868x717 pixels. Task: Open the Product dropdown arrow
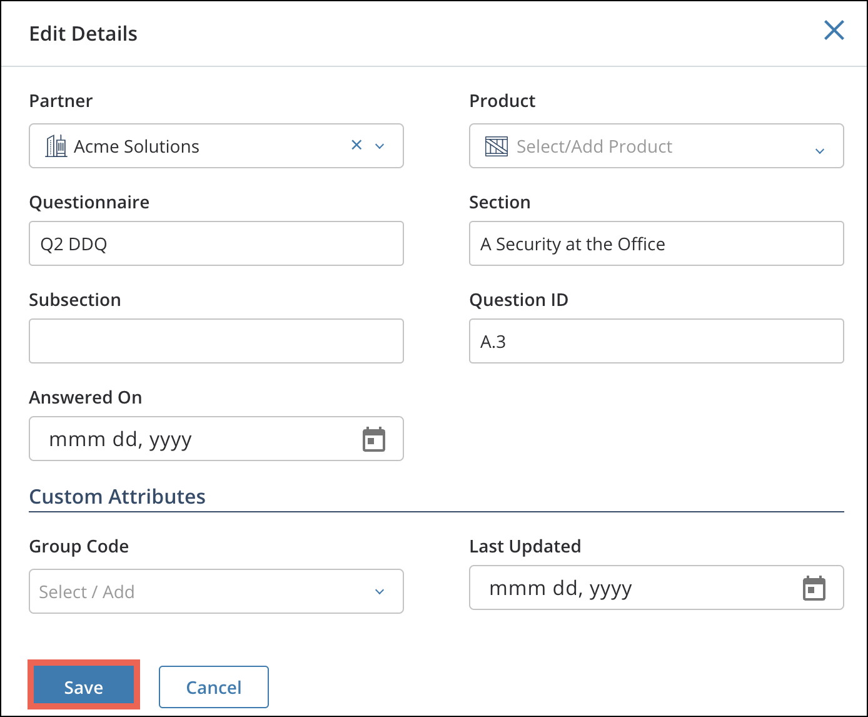(x=819, y=151)
